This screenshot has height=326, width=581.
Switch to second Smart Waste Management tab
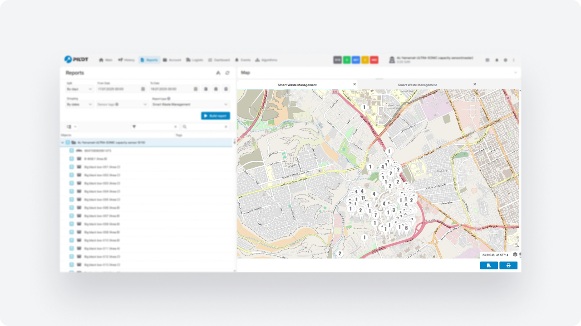pyautogui.click(x=417, y=85)
